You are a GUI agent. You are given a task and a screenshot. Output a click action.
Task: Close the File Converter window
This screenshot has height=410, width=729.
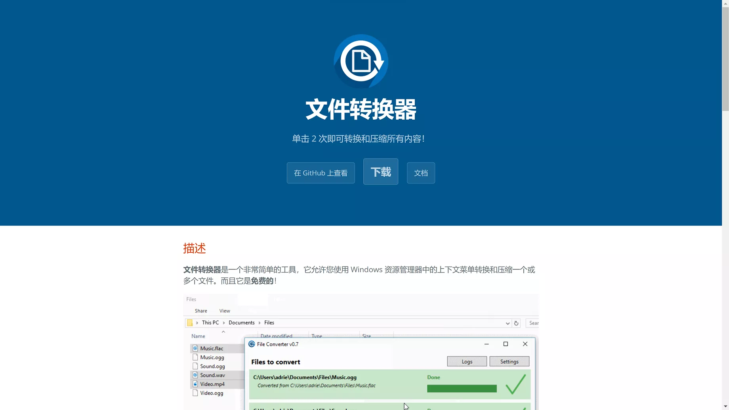tap(525, 344)
